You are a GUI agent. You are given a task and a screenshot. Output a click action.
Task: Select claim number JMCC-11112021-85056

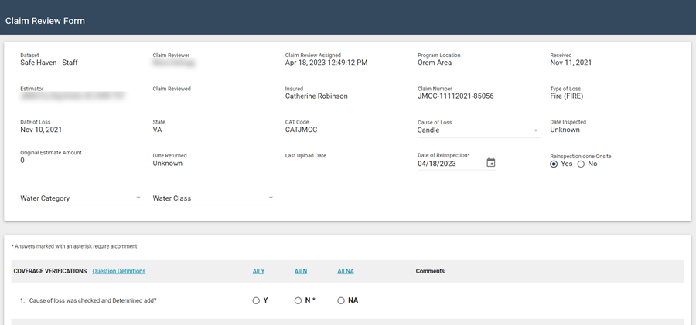(455, 96)
